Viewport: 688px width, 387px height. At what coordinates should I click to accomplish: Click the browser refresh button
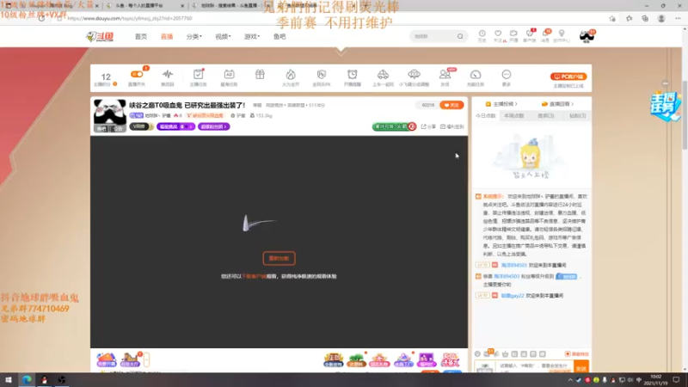pyautogui.click(x=41, y=18)
